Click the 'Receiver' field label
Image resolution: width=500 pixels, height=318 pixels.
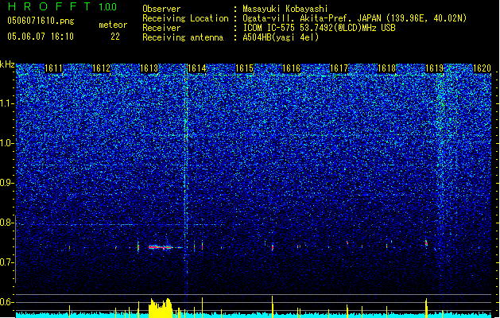(161, 28)
